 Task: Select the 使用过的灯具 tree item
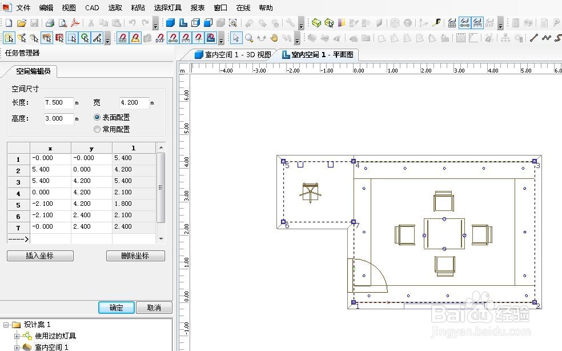point(55,336)
